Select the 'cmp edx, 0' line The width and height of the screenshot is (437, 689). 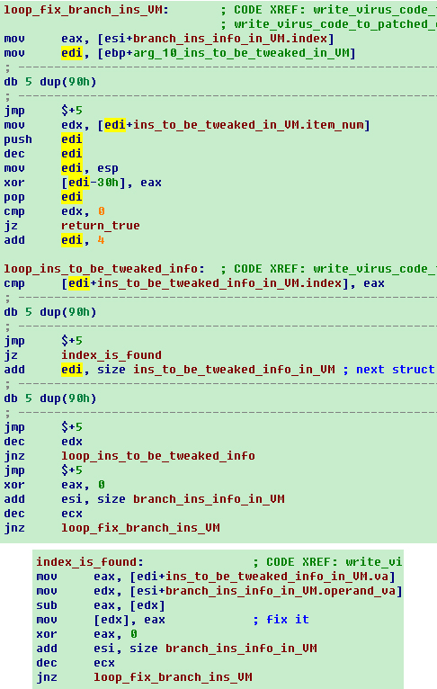(x=54, y=211)
